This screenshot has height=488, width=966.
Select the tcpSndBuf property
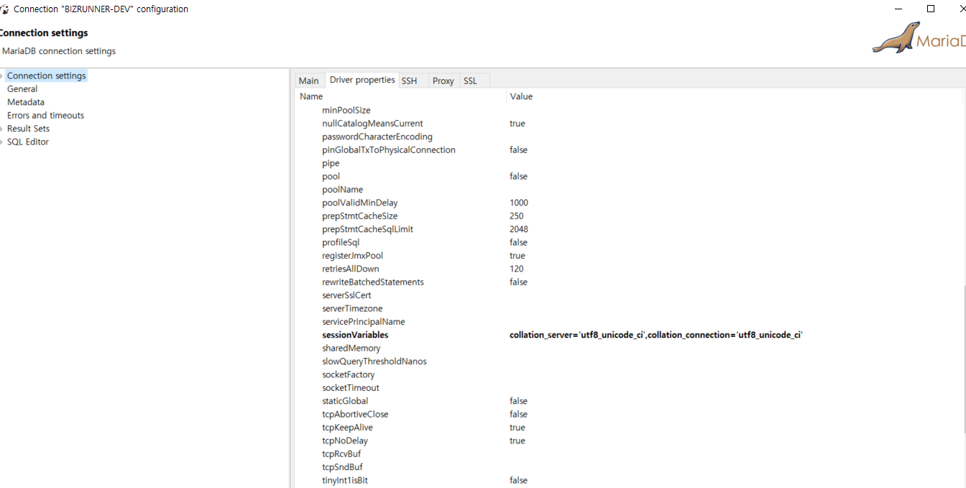point(342,467)
